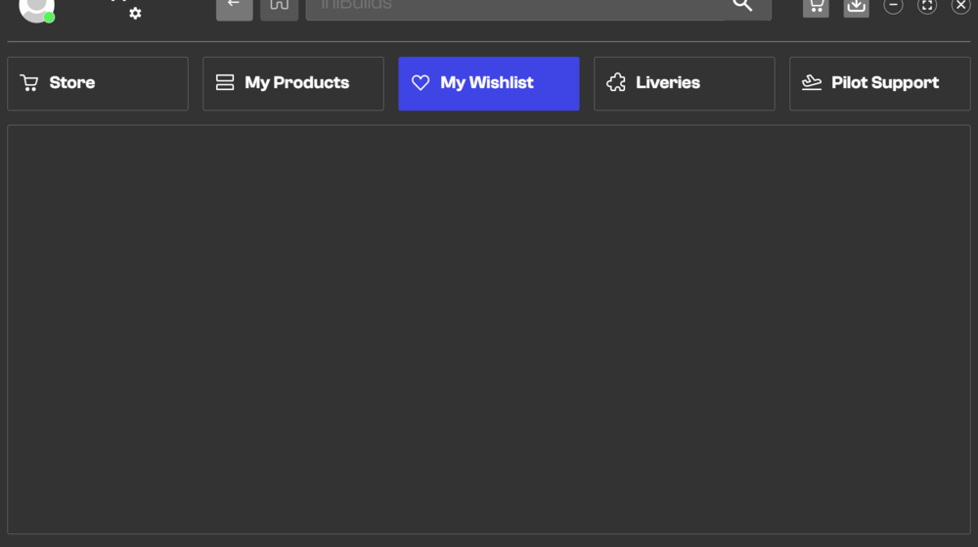This screenshot has width=978, height=547.
Task: Open the downloads tray icon
Action: coord(856,6)
